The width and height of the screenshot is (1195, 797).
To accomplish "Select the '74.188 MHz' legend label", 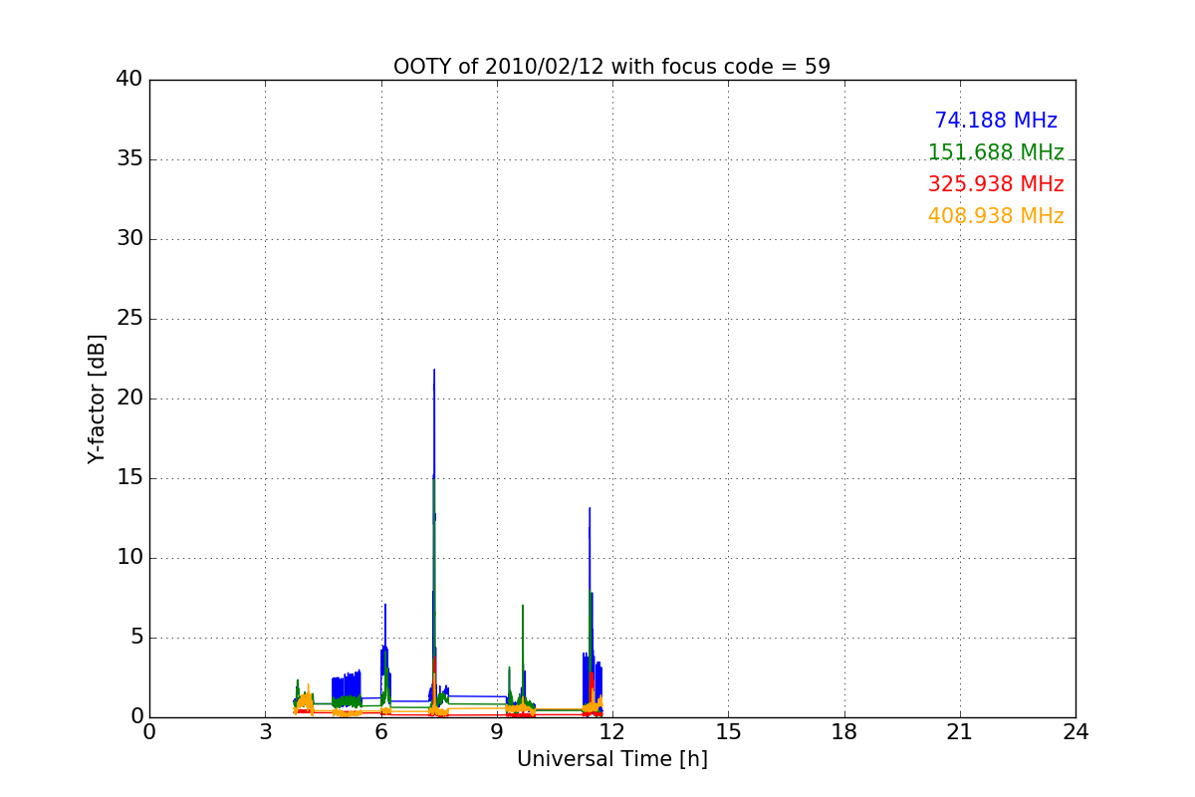I will [x=996, y=121].
